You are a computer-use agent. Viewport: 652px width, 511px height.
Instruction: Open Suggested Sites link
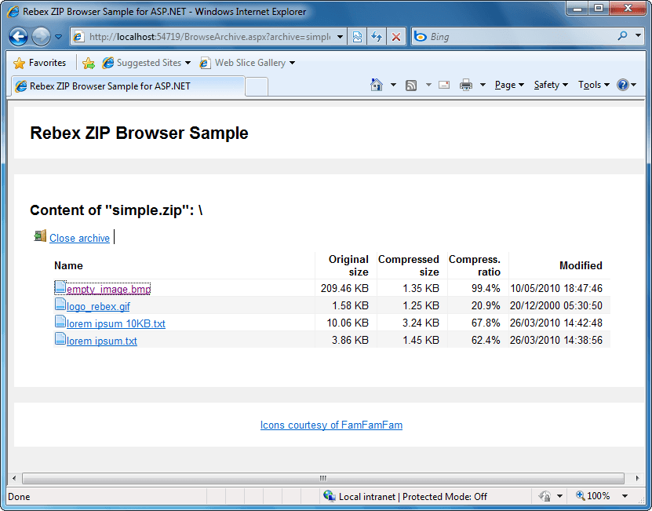pos(147,63)
